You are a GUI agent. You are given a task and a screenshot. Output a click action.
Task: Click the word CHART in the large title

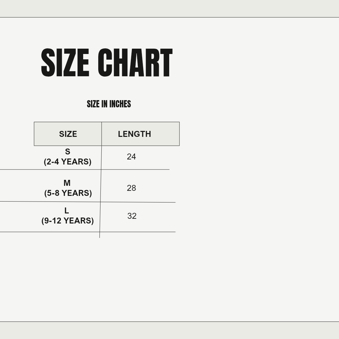click(x=135, y=63)
